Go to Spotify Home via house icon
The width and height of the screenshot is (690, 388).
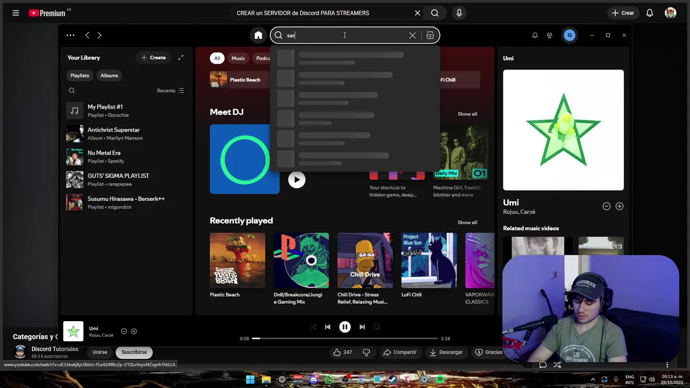pyautogui.click(x=258, y=35)
